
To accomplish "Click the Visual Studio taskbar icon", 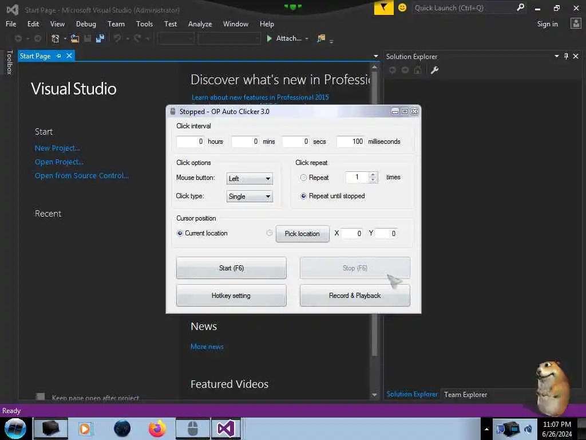I will tap(226, 429).
